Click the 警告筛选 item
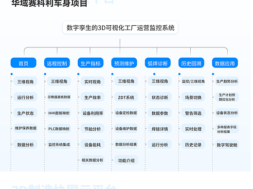The height and width of the screenshot is (189, 253). tap(193, 113)
